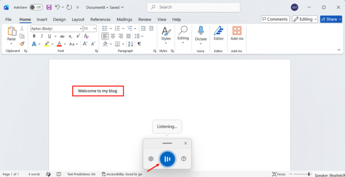345x177 pixels.
Task: Justify the paragraph text
Action: (x=128, y=36)
